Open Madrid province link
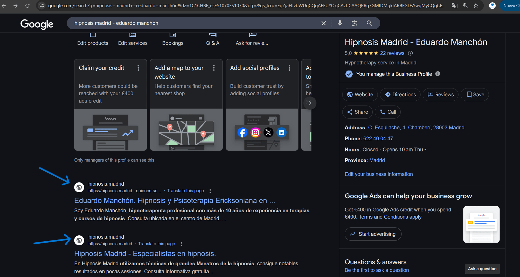520x277 pixels. [x=377, y=161]
